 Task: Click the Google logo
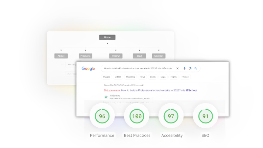tap(88, 69)
